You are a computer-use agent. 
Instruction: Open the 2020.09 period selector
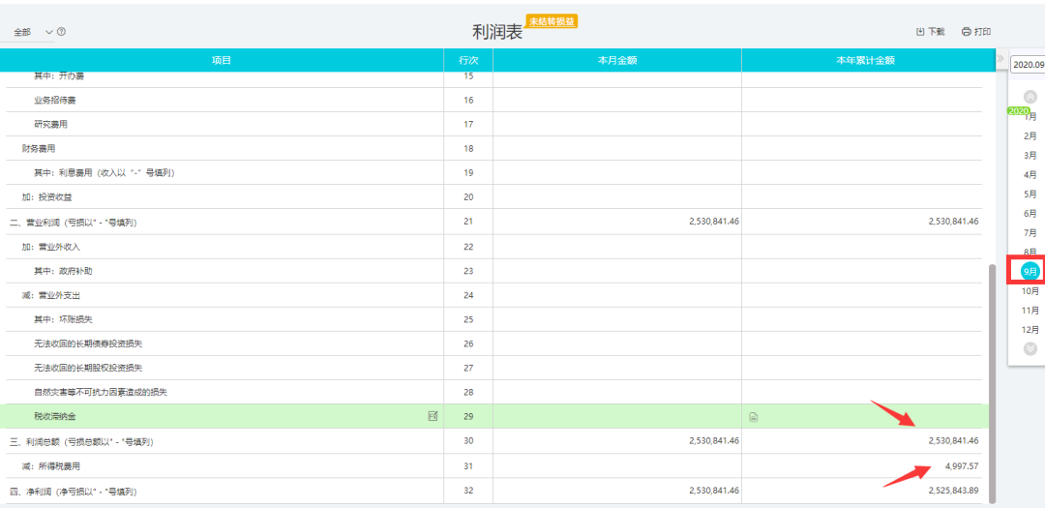[x=1028, y=65]
